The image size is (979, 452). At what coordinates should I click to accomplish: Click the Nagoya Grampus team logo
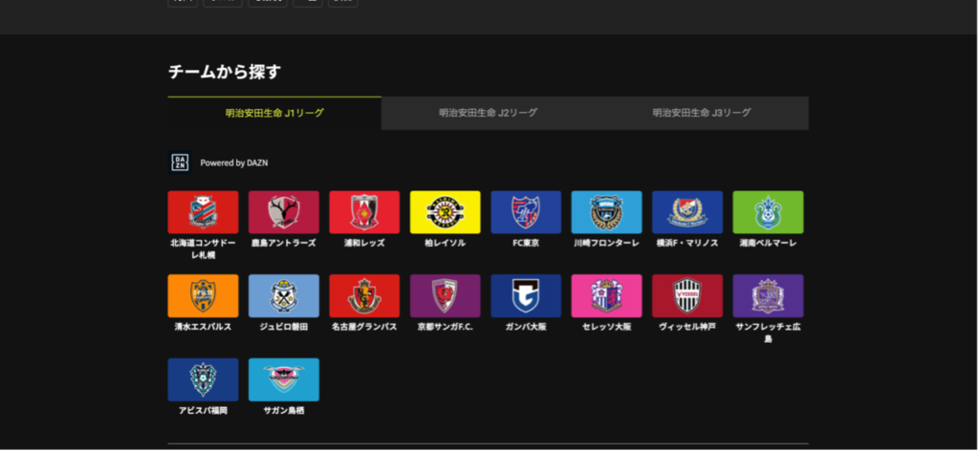(364, 296)
